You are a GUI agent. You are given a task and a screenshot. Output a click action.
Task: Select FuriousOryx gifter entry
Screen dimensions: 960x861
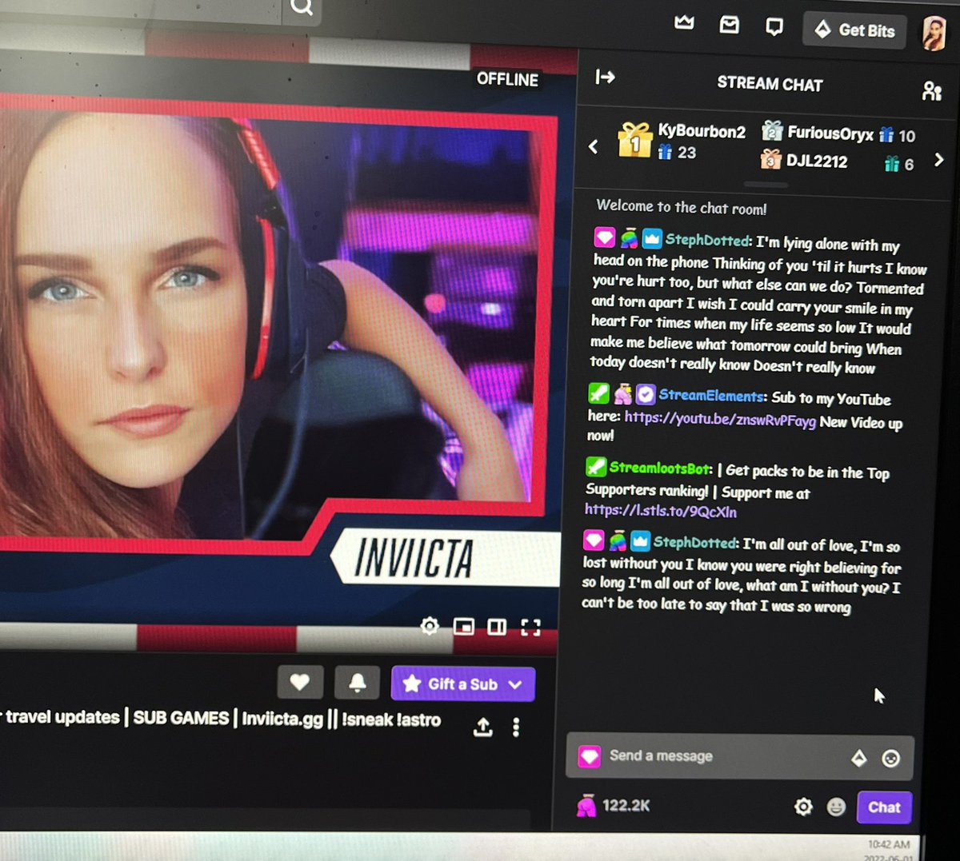point(838,134)
